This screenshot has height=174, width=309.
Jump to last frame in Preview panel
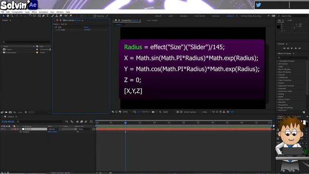(299, 48)
